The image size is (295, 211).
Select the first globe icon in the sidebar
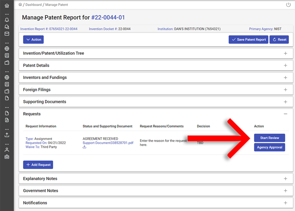tap(7, 48)
